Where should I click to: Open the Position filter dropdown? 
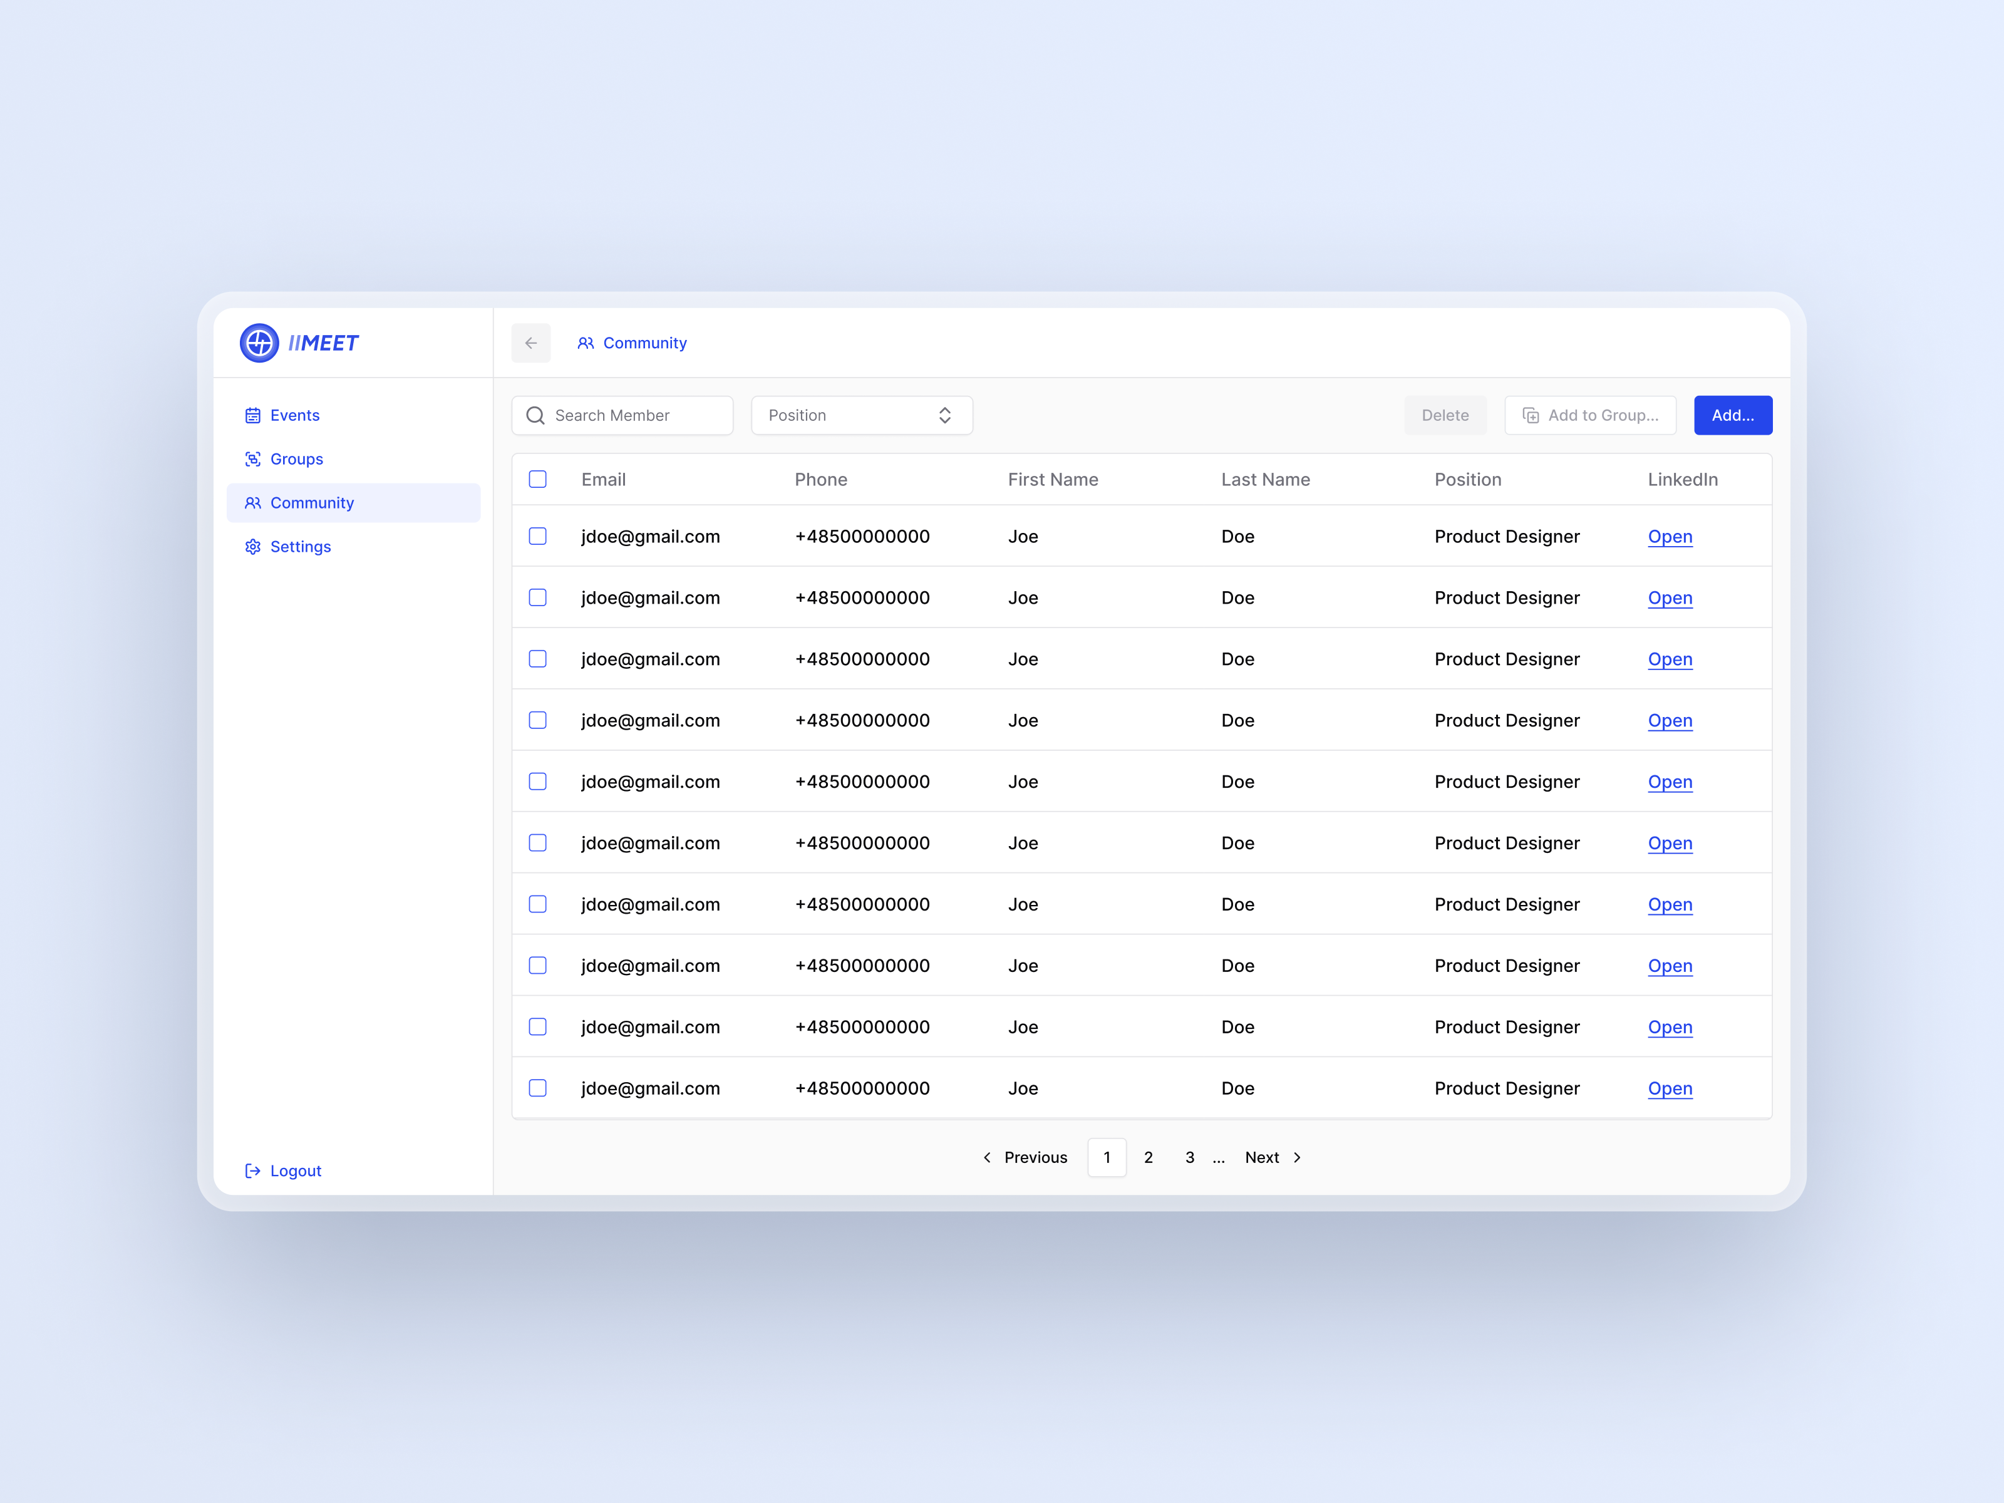coord(860,415)
